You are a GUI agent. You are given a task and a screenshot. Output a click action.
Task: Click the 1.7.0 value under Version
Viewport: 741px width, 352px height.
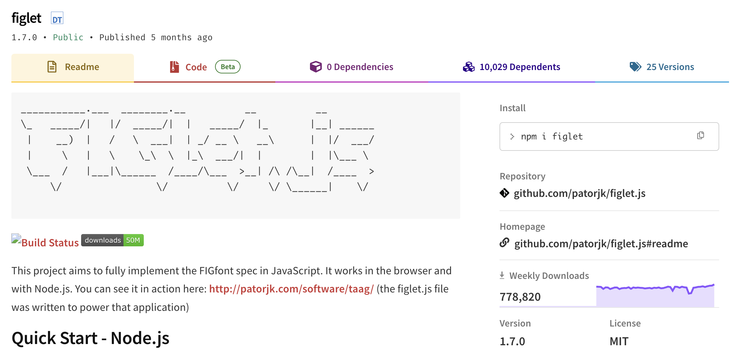click(x=512, y=341)
